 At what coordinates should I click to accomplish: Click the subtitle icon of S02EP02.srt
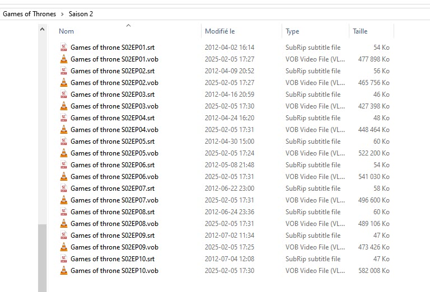[64, 71]
